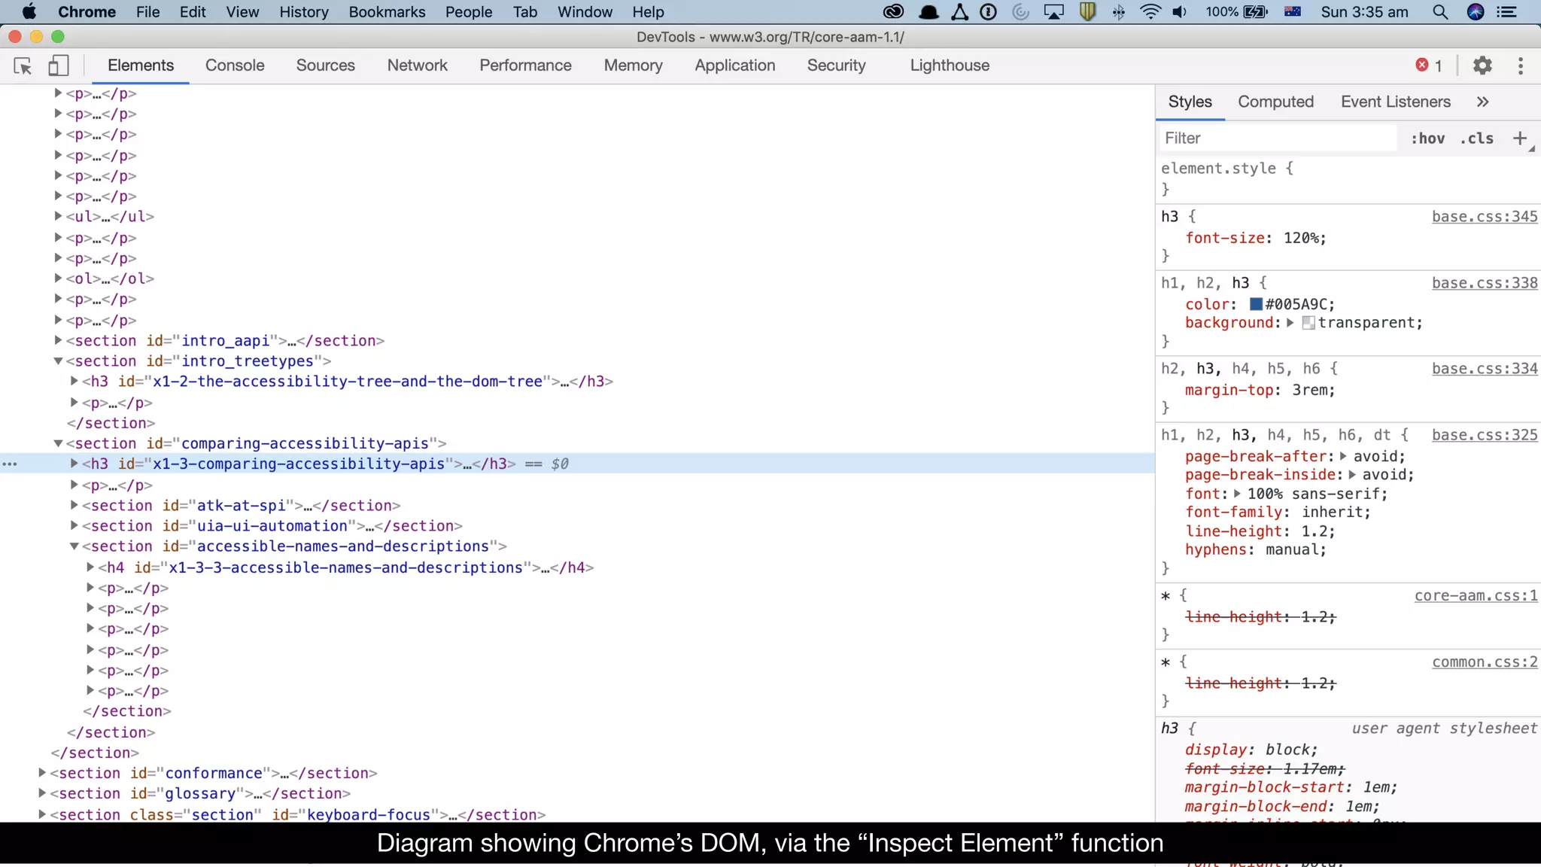The width and height of the screenshot is (1541, 867).
Task: Click the Australian flag input source icon
Action: (1293, 11)
